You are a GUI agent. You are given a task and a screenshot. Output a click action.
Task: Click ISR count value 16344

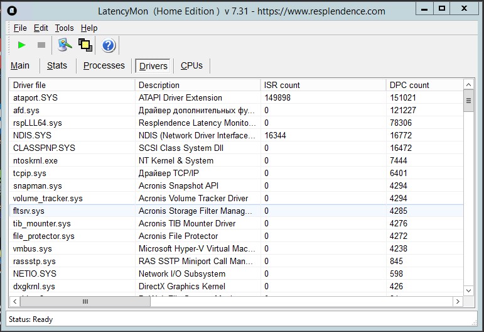275,135
